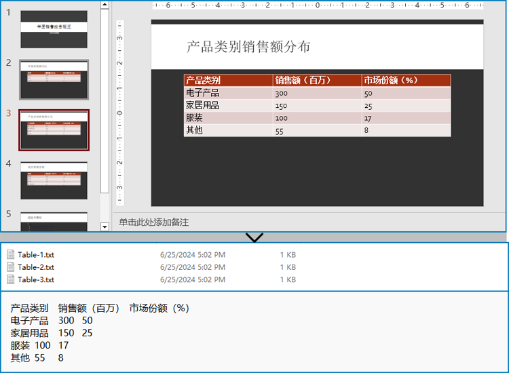Click the date modified of Table-2.txt
This screenshot has height=373, width=509.
click(193, 267)
